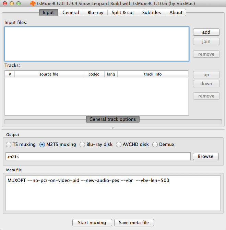Viewport: 226px width, 230px height.
Task: Open the About tab
Action: pyautogui.click(x=176, y=12)
